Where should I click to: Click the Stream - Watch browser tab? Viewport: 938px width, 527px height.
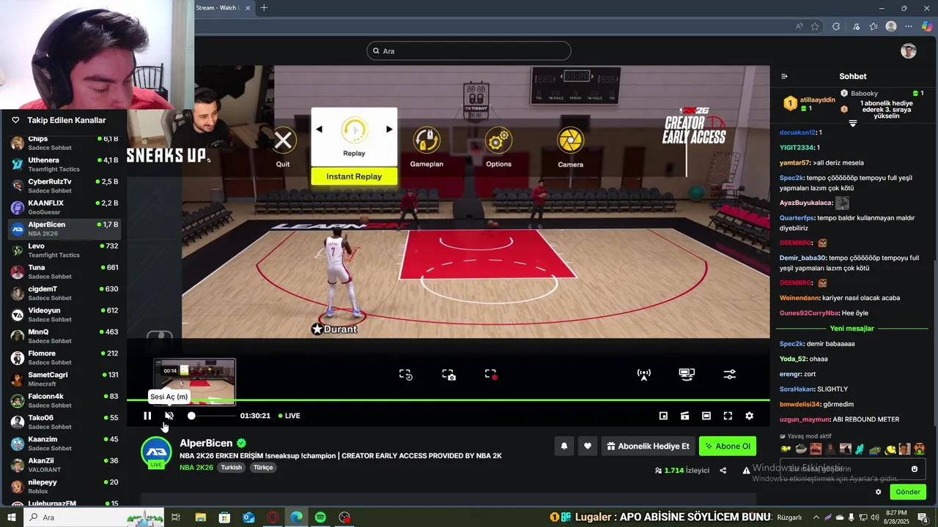(x=224, y=8)
